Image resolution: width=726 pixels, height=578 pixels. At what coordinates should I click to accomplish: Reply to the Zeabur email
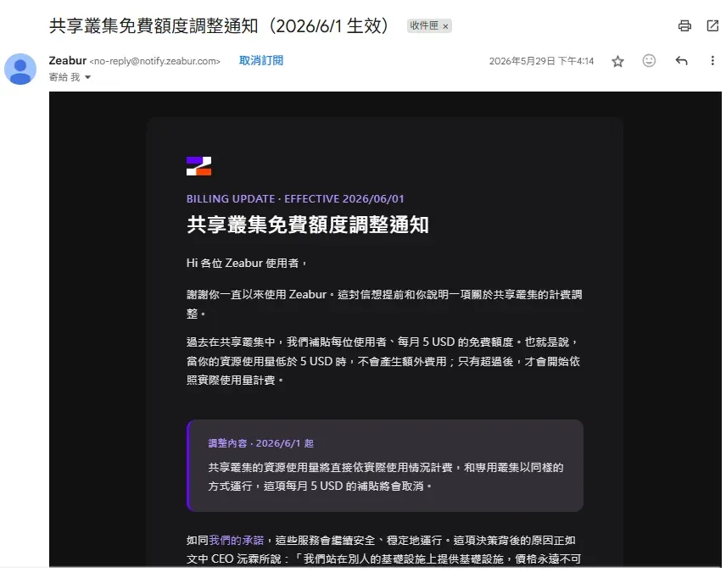681,61
